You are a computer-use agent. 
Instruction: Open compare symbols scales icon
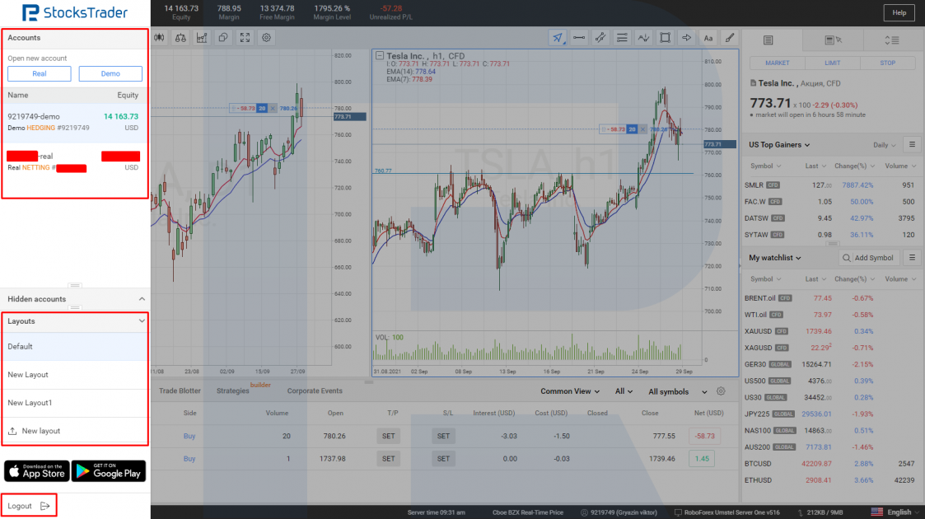[180, 38]
